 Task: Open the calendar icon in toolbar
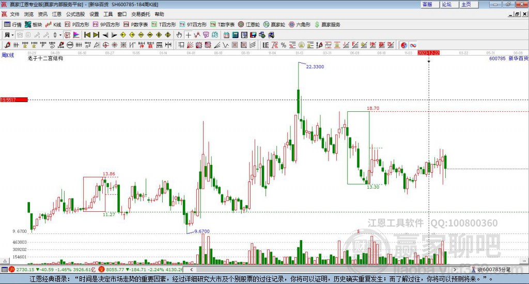(x=226, y=35)
